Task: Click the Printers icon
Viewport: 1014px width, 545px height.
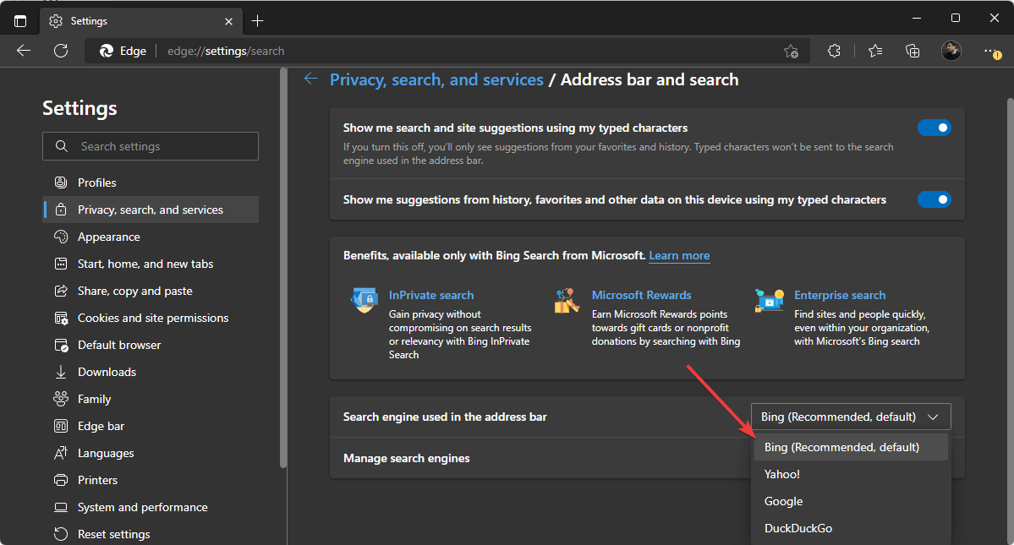Action: point(61,480)
